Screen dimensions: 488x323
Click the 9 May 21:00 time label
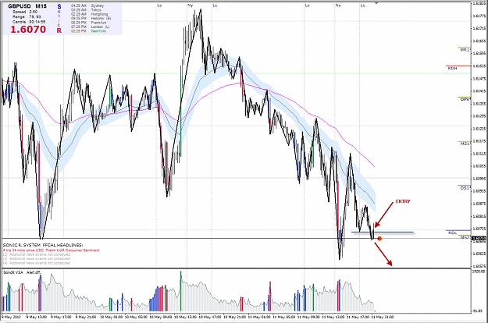point(86,317)
